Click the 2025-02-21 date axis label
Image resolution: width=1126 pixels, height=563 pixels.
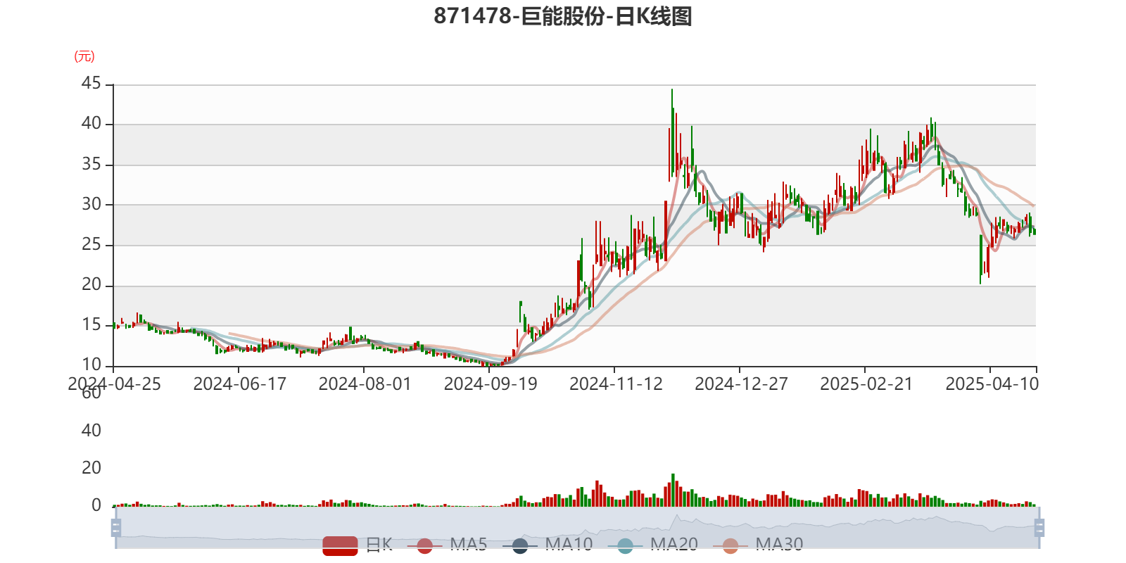866,384
